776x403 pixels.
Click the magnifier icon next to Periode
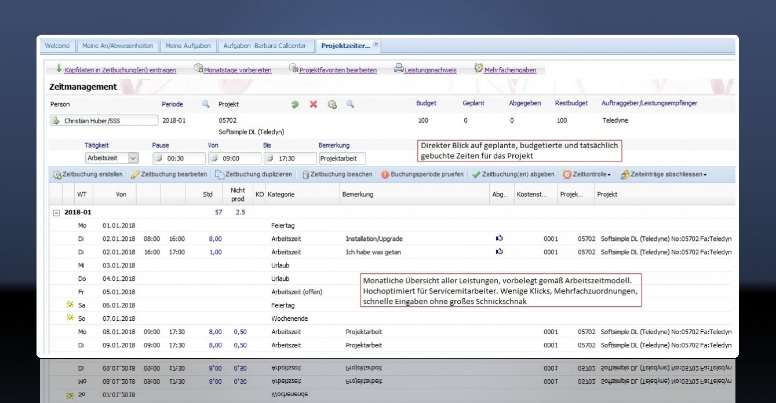(x=205, y=104)
